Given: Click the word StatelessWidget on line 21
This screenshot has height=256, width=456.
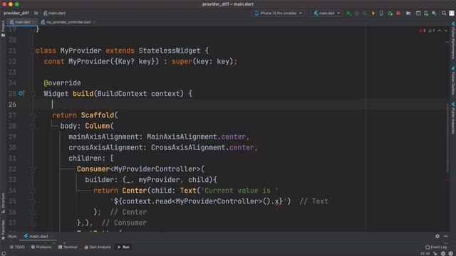Looking at the screenshot, I should click(x=170, y=50).
